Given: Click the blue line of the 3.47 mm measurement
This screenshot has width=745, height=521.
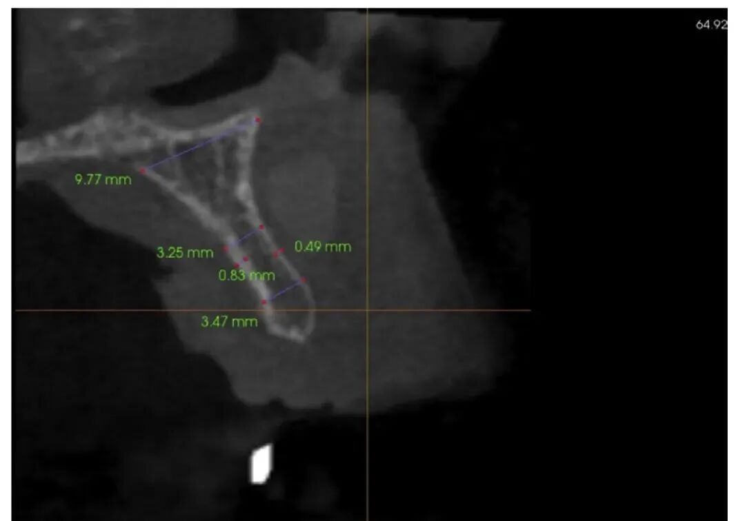Looking at the screenshot, I should tap(284, 292).
